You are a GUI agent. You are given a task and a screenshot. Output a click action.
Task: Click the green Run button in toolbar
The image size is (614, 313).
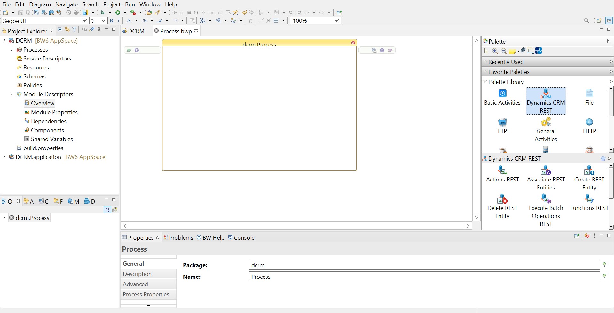pyautogui.click(x=118, y=12)
